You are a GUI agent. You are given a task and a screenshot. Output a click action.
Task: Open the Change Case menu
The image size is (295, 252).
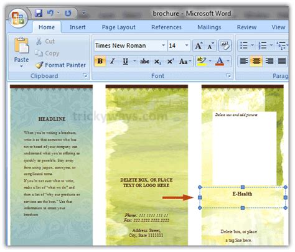185,62
